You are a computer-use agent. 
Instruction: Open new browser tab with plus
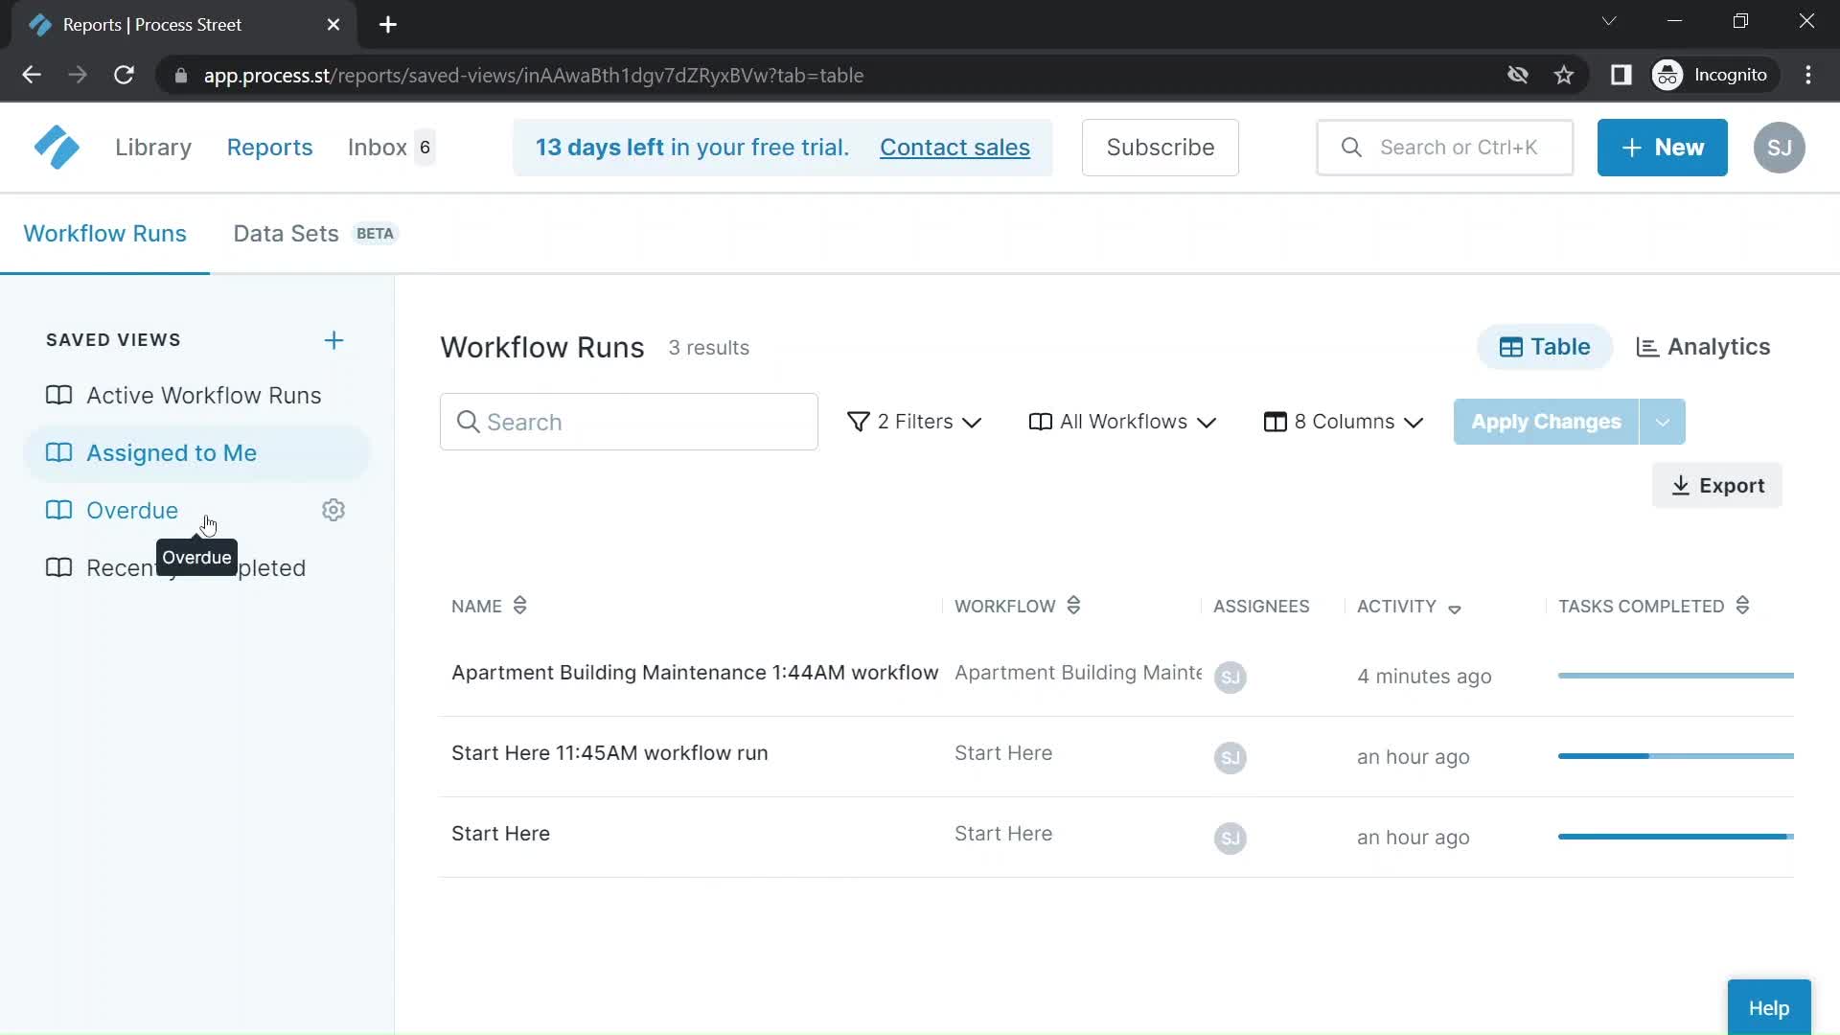click(388, 25)
